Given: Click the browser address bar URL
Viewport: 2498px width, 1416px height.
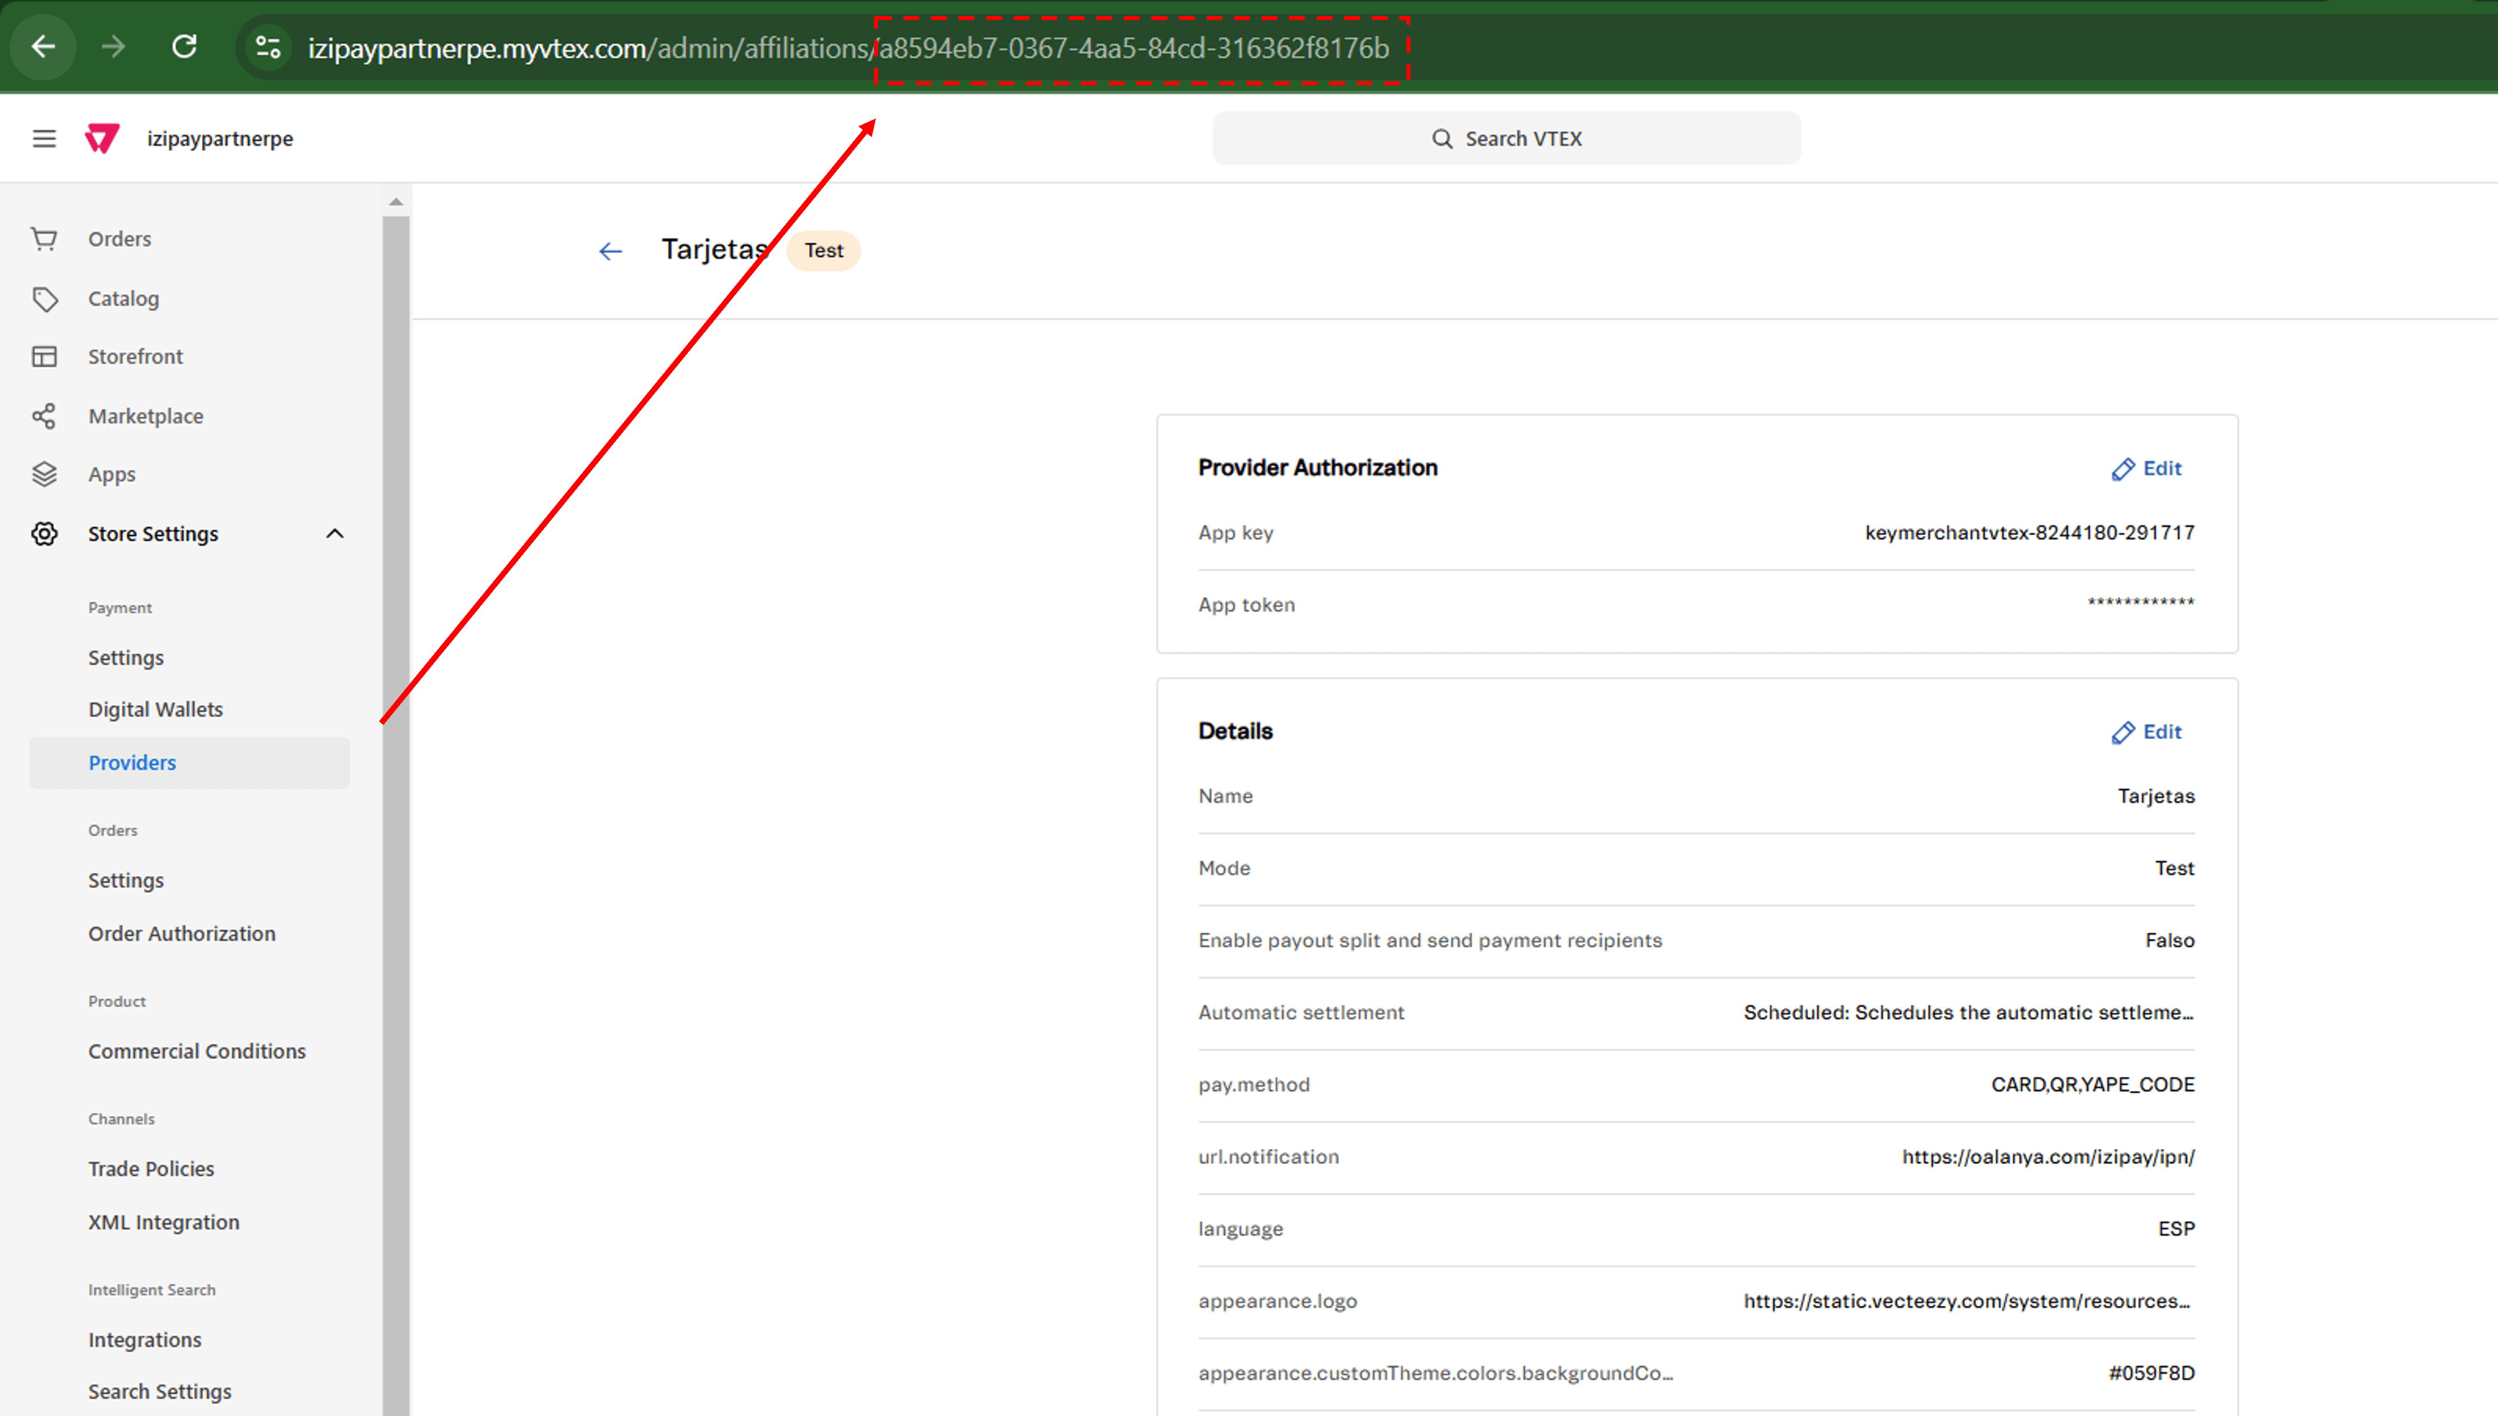Looking at the screenshot, I should pos(848,47).
